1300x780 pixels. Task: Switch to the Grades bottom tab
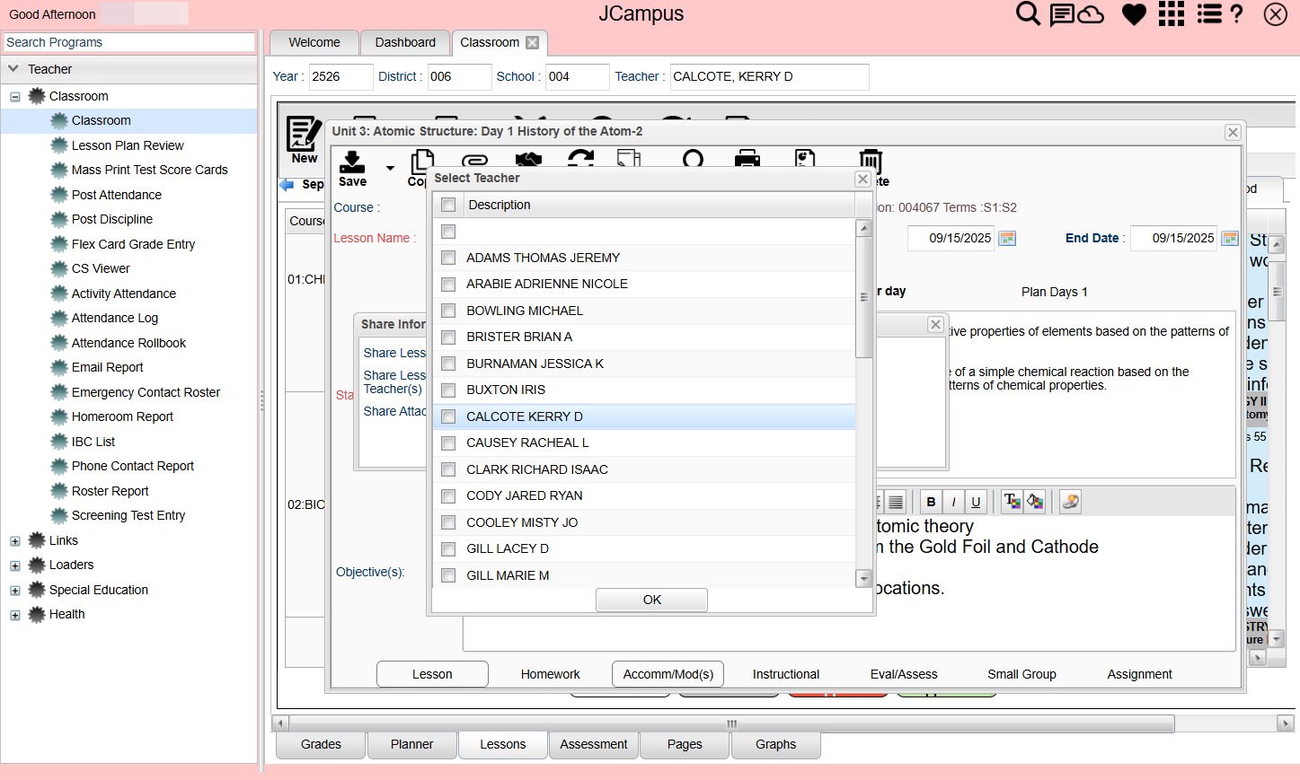321,744
